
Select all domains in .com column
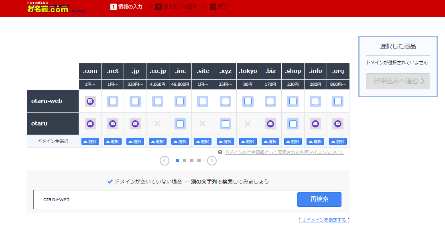coord(90,141)
